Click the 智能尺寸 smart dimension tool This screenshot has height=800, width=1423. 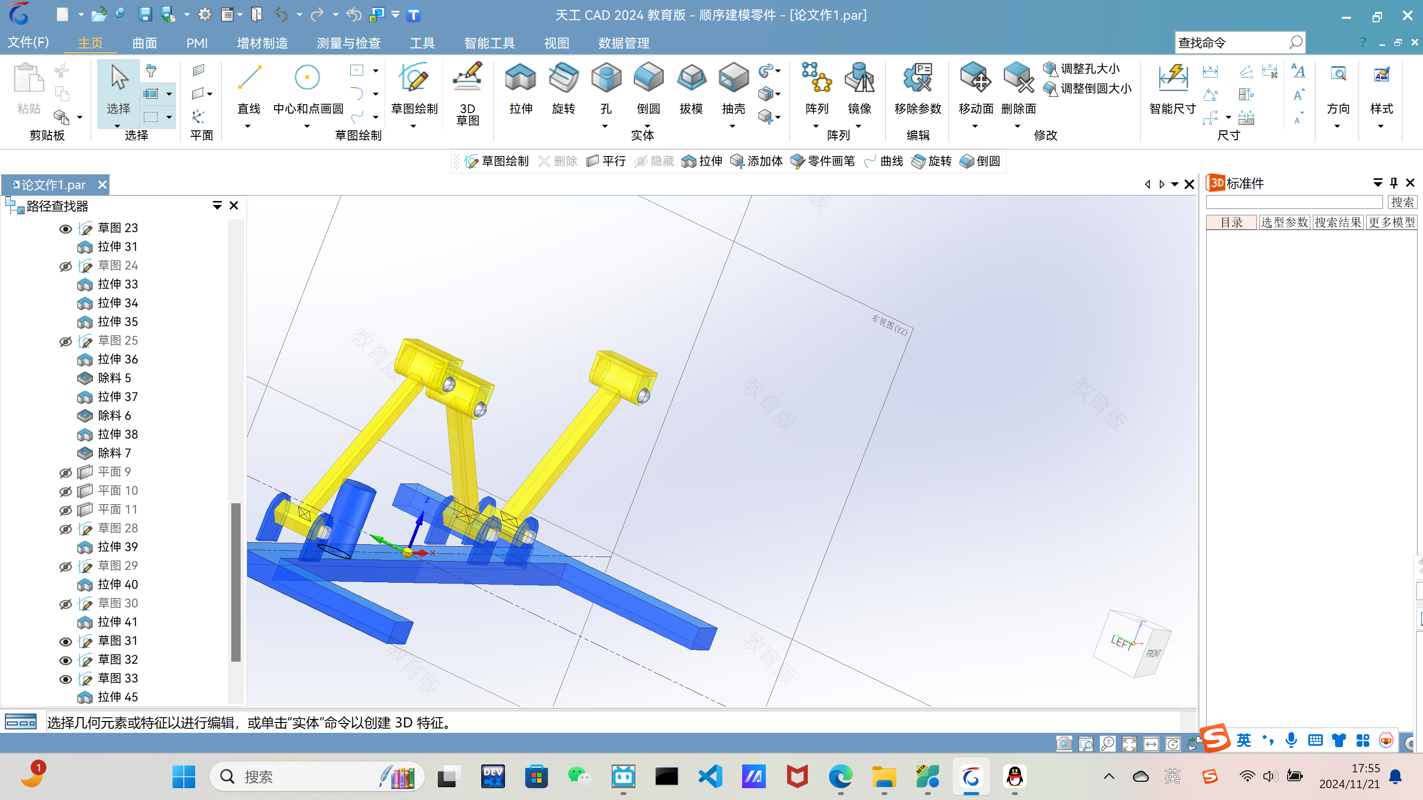(x=1172, y=88)
